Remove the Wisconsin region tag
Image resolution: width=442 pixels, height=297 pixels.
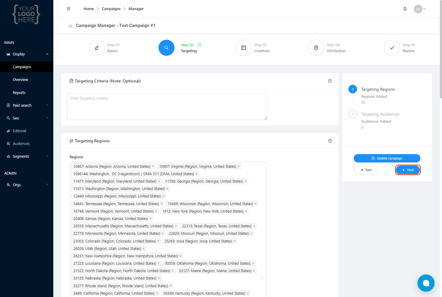[x=255, y=204]
